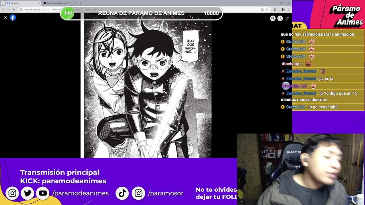Click the Instagram icon beside /paramosor
This screenshot has height=205, width=365.
(138, 193)
